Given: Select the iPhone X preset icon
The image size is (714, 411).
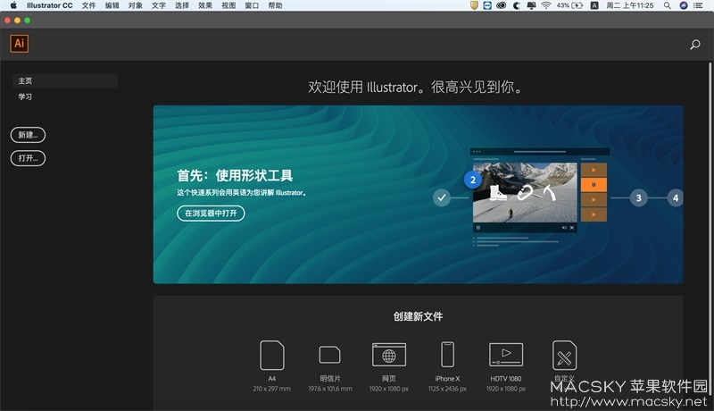Looking at the screenshot, I should (448, 354).
